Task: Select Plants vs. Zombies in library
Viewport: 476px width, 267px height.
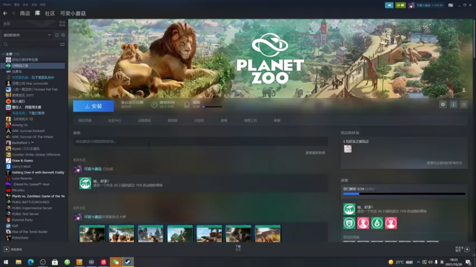Action: pos(38,196)
